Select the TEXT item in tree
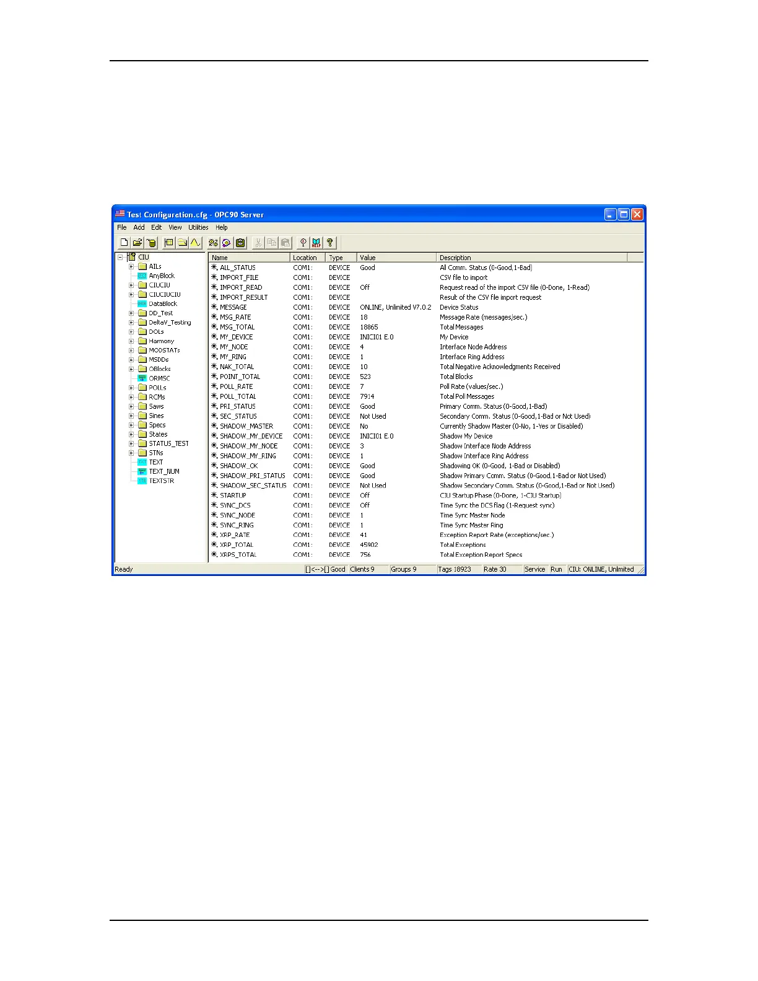 tap(156, 462)
